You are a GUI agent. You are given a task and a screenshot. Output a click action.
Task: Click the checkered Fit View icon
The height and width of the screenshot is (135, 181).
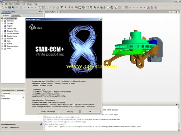coord(83,8)
